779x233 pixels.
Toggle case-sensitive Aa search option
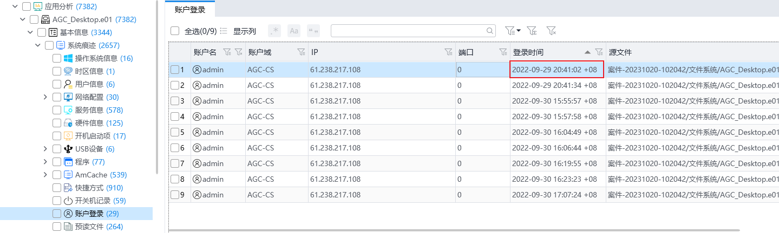click(294, 31)
